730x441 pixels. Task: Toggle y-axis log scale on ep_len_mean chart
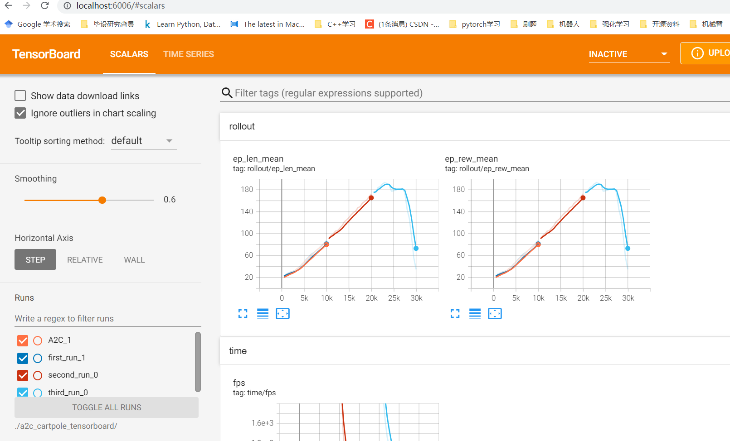pos(263,314)
